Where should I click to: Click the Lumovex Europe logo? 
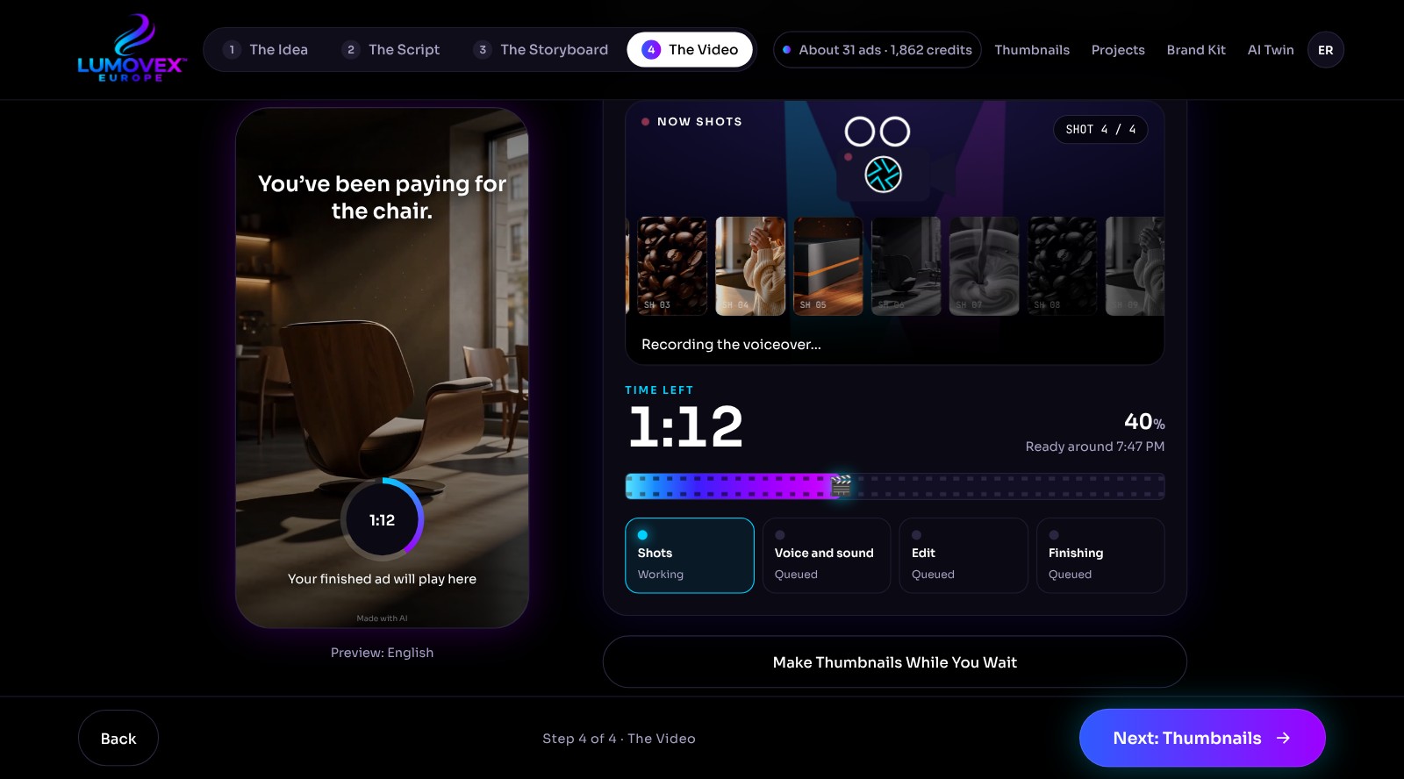(x=132, y=48)
